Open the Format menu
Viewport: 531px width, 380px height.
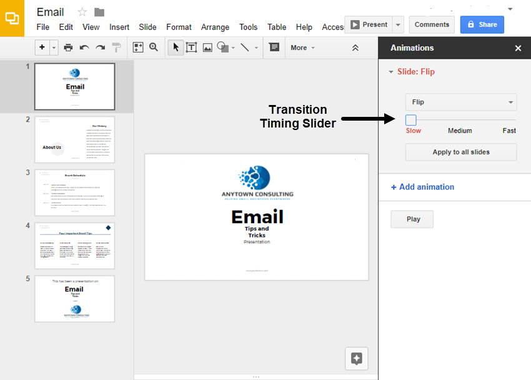coord(179,27)
